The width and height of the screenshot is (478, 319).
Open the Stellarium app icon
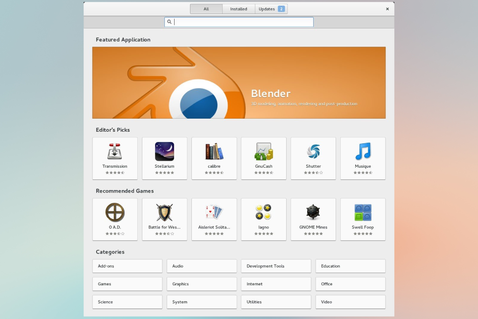(x=164, y=152)
